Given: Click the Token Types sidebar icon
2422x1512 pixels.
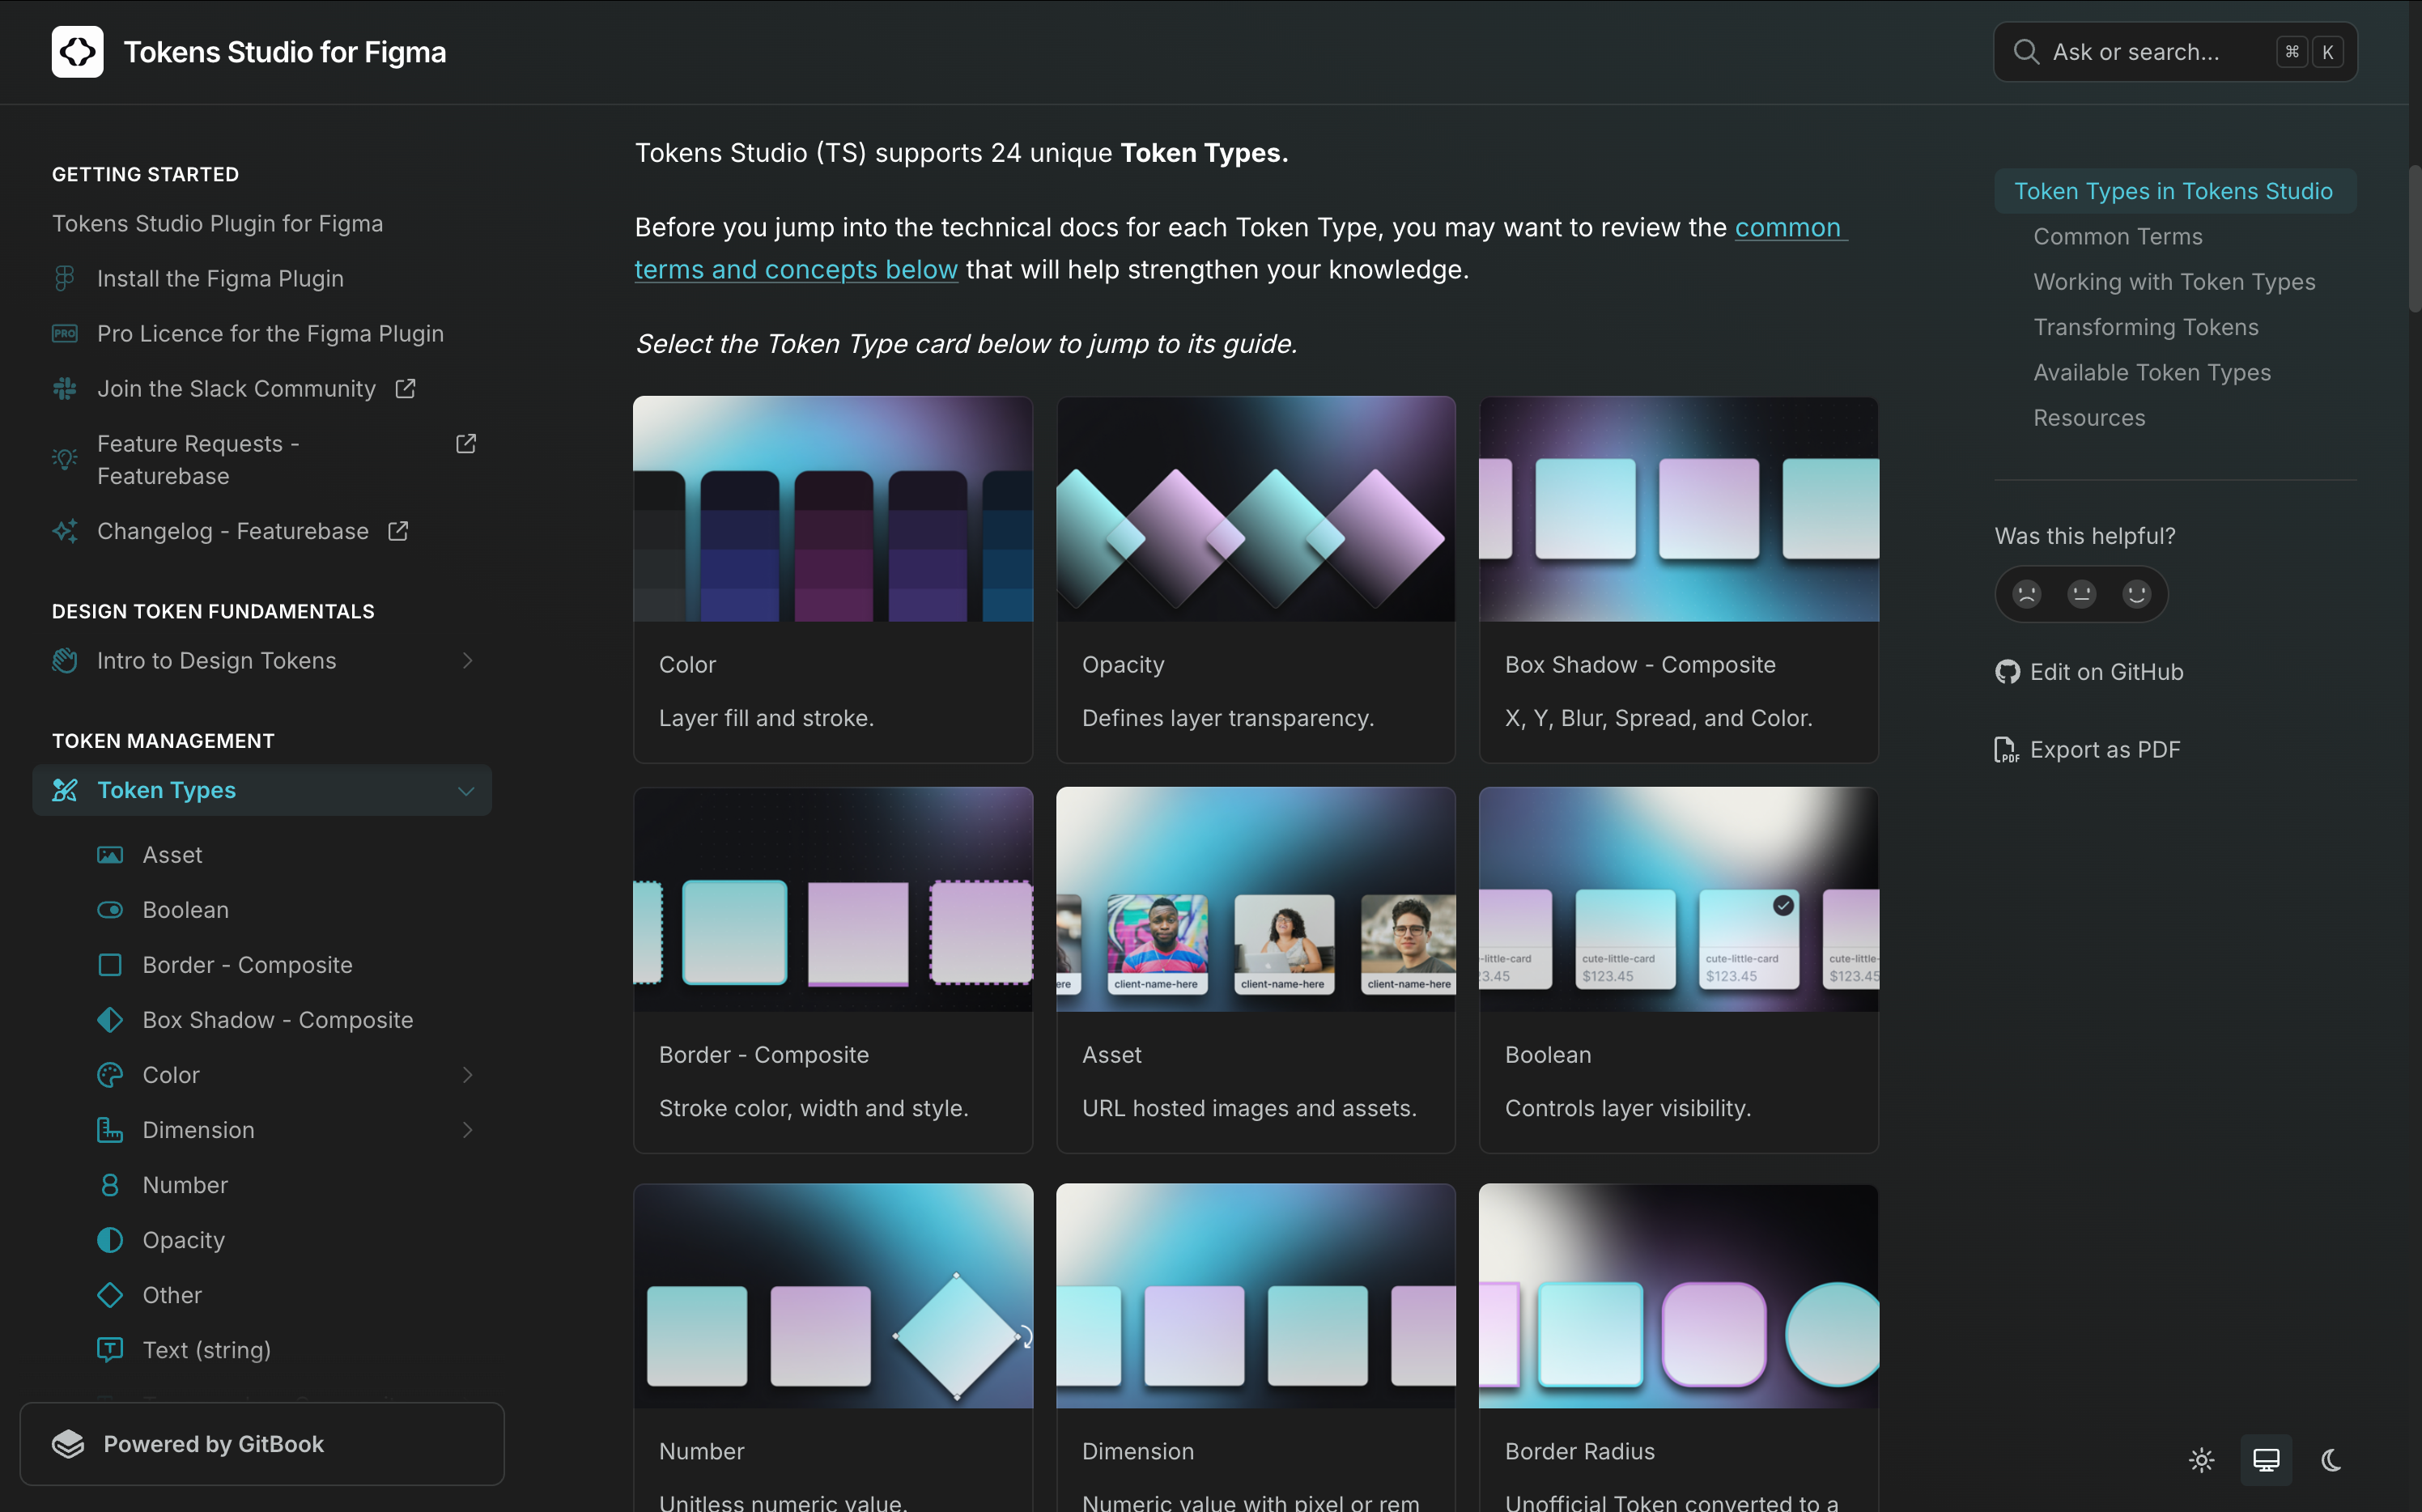Looking at the screenshot, I should (65, 791).
